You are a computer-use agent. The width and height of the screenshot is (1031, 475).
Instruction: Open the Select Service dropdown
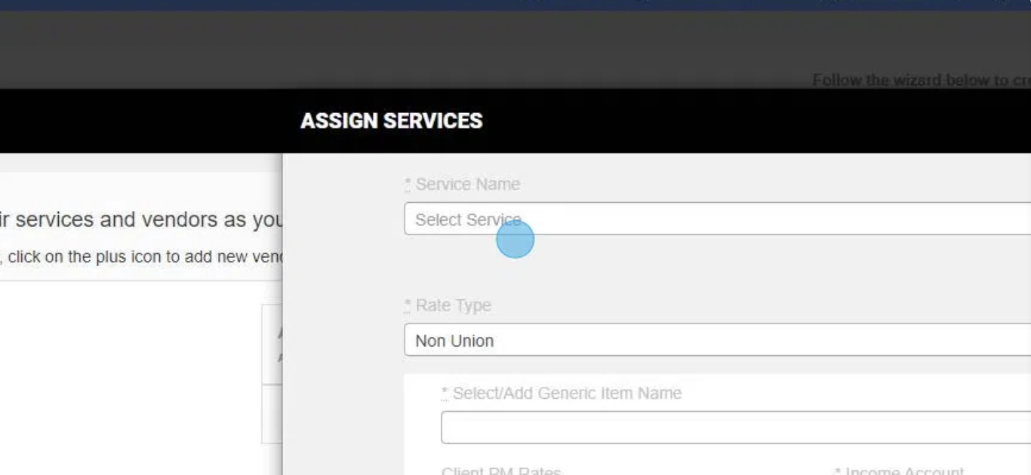(x=717, y=219)
